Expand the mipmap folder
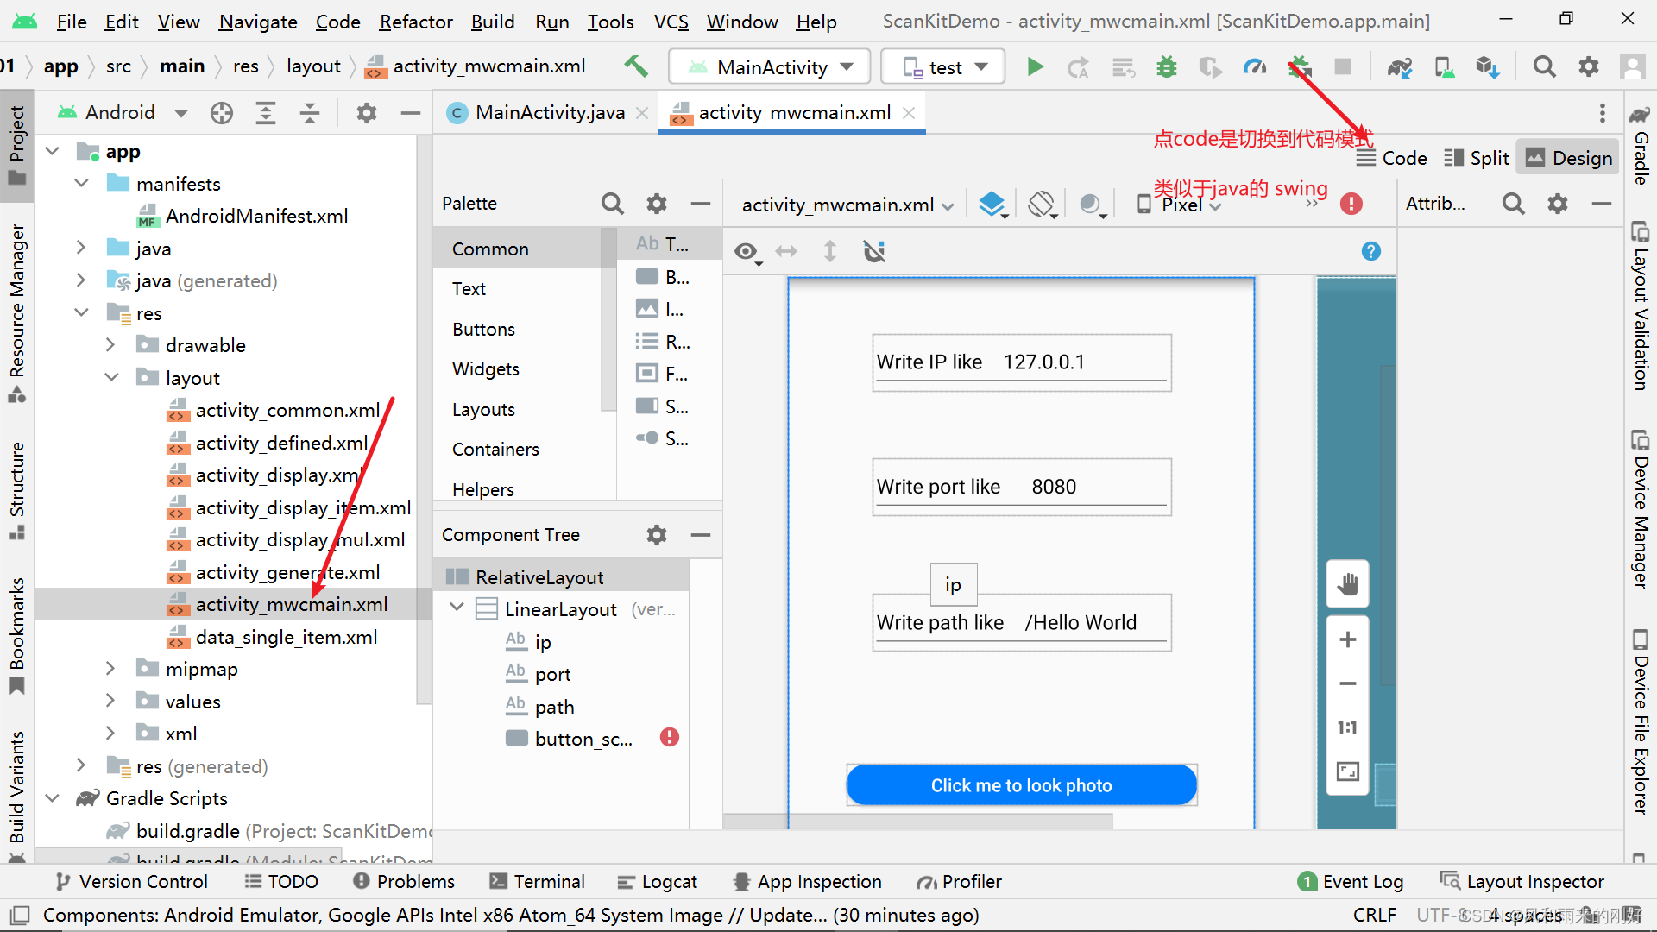 click(x=110, y=669)
